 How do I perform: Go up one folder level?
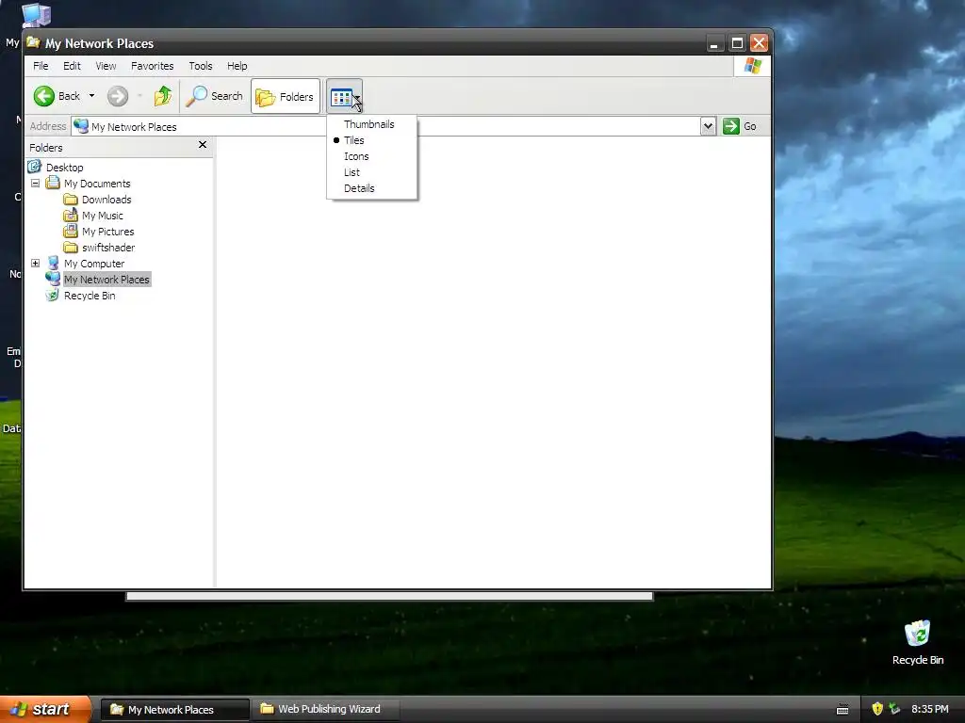(x=163, y=96)
